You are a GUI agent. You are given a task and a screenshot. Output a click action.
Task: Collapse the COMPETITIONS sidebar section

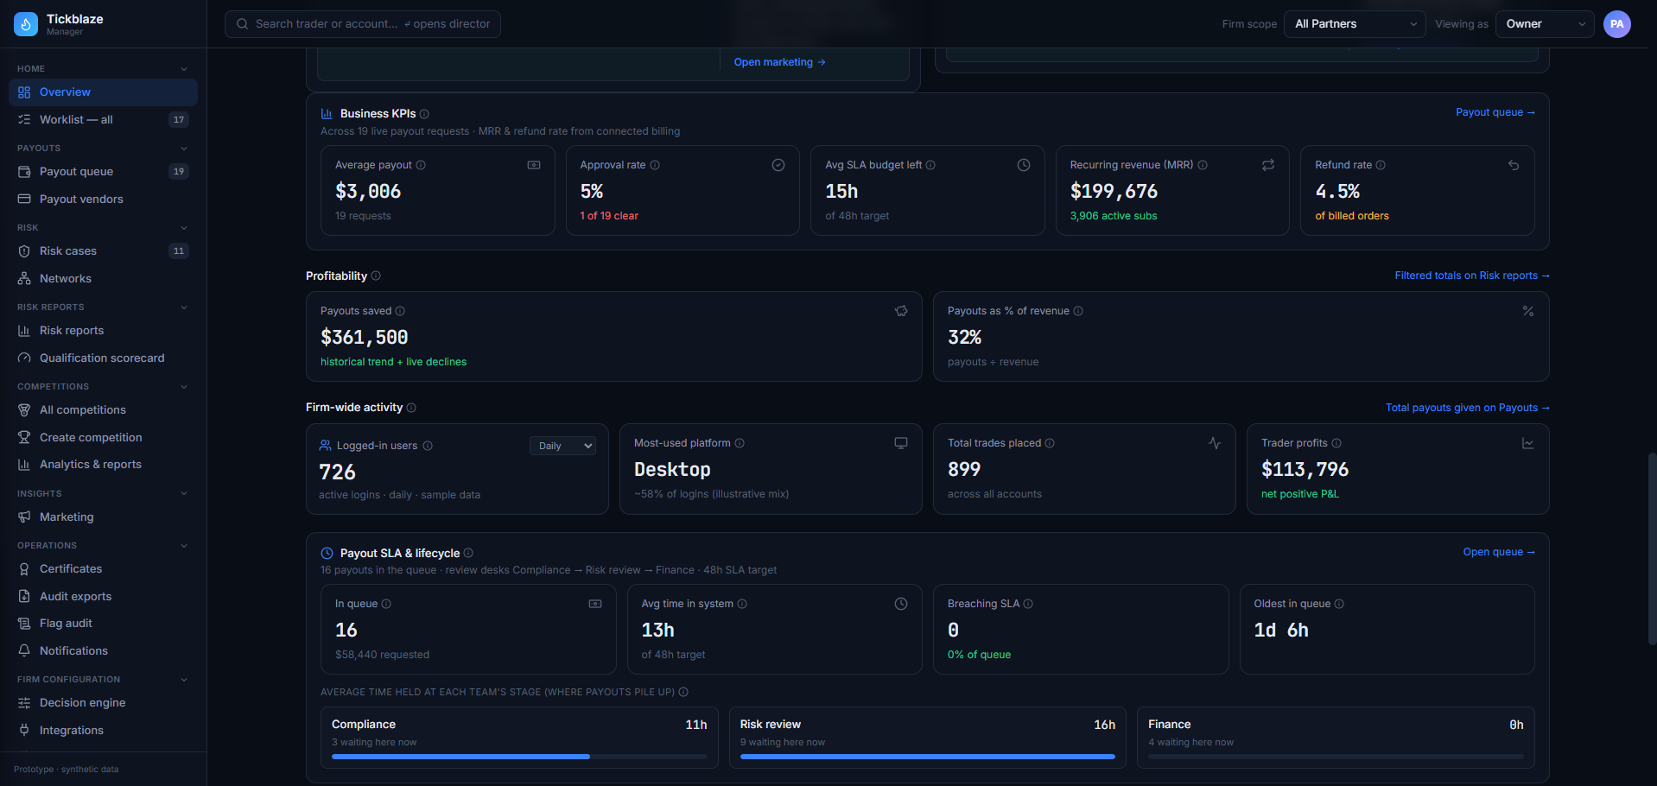(x=183, y=387)
